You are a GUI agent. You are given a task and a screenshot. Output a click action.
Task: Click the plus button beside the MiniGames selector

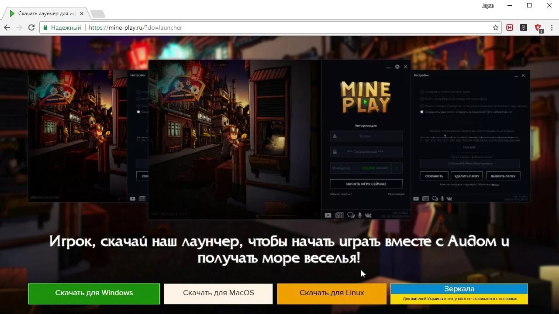click(397, 168)
